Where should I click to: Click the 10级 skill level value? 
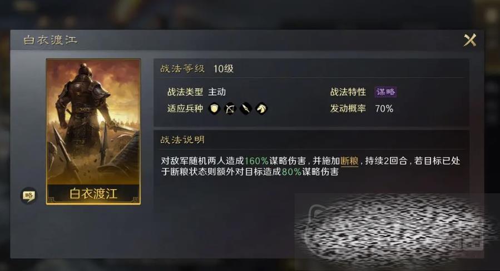point(223,69)
